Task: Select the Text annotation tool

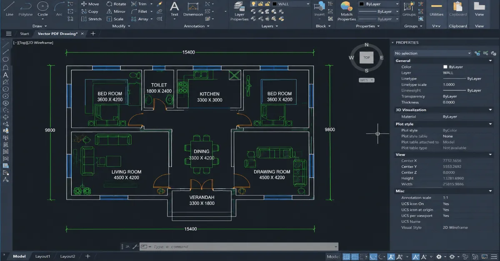Action: pos(175,9)
